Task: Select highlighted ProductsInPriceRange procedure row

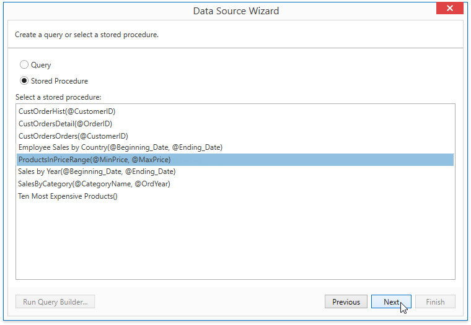Action: coord(235,160)
